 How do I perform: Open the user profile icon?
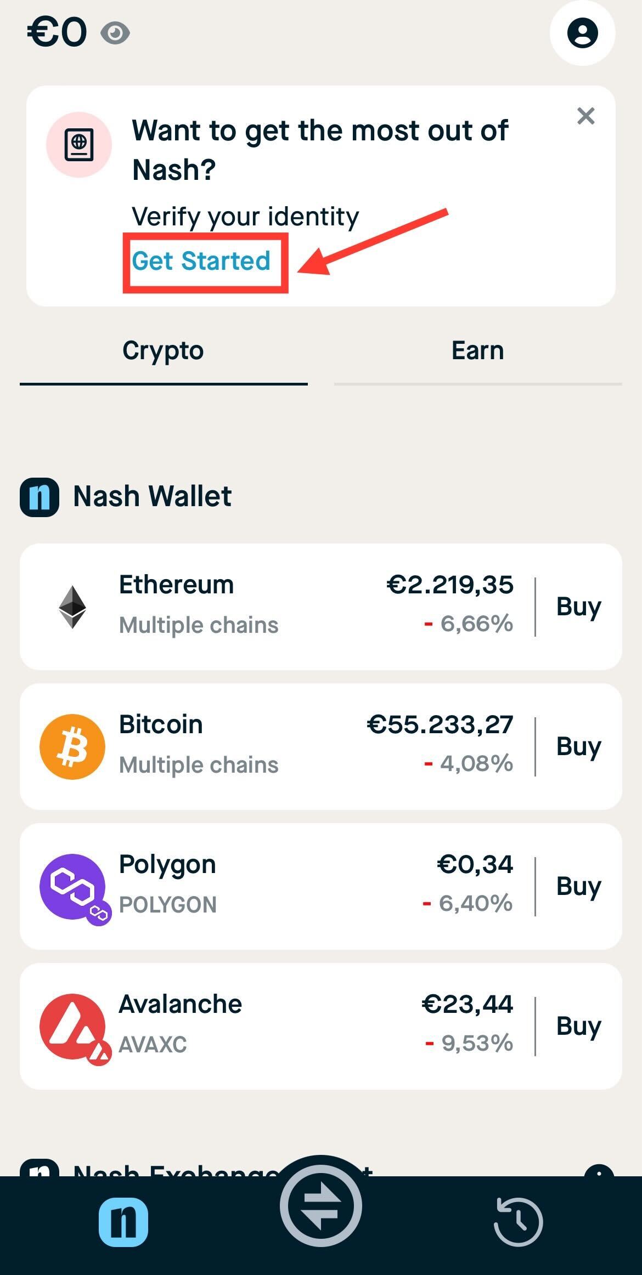(582, 33)
